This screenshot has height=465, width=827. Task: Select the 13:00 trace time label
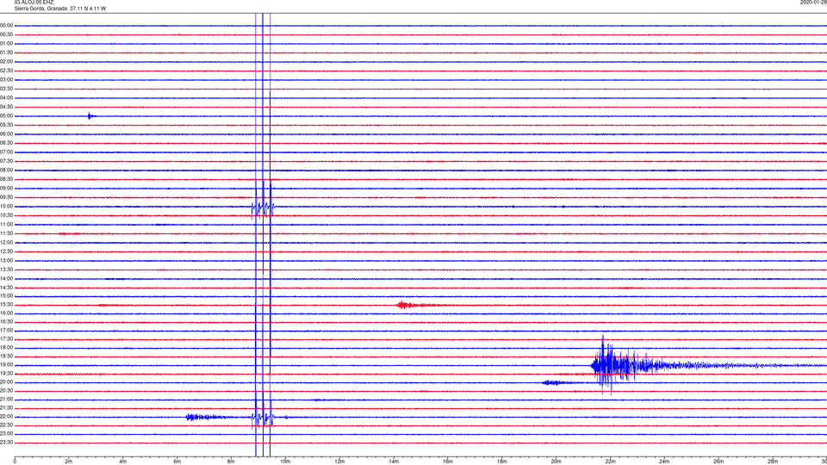pos(6,260)
